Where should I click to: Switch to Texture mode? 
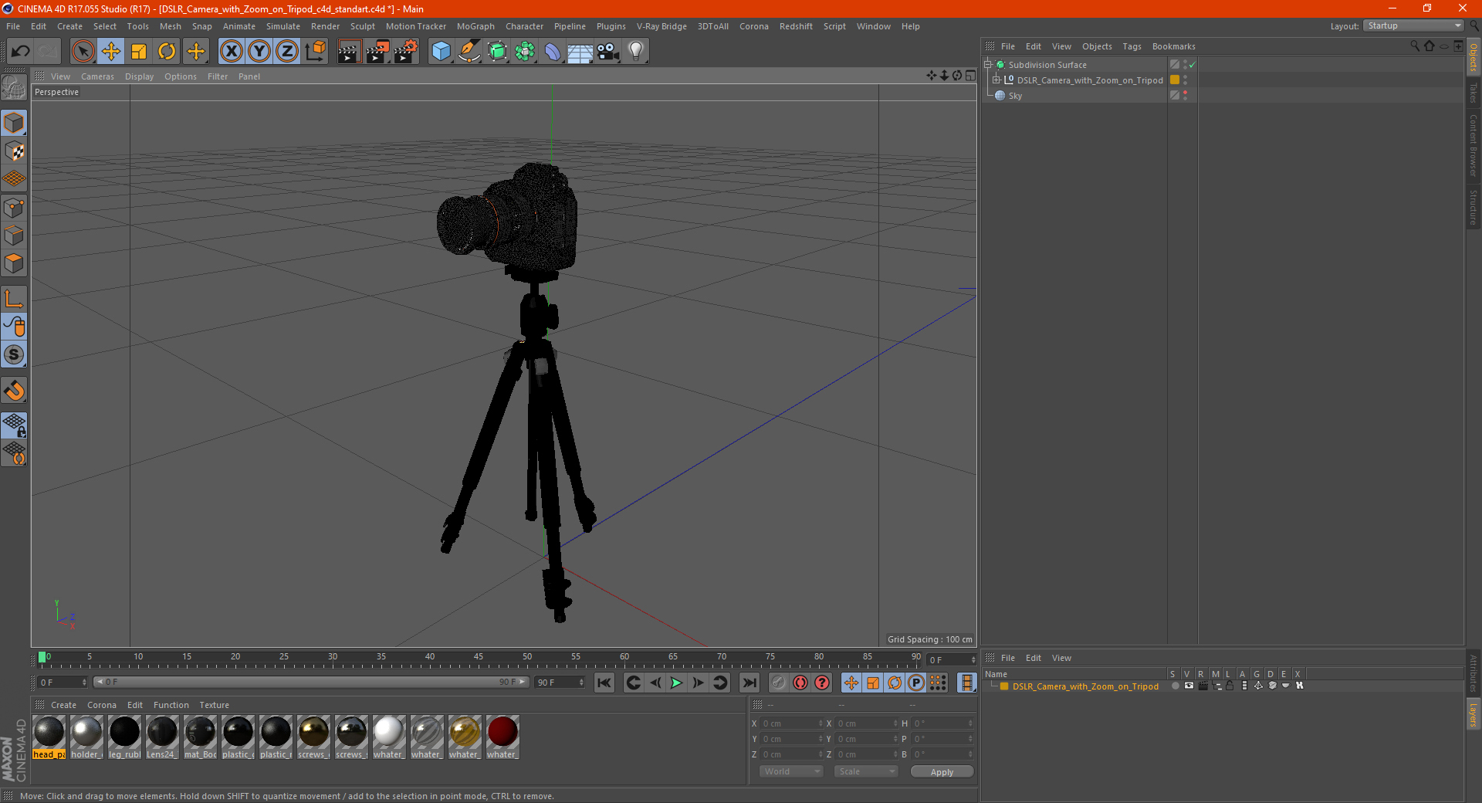(14, 151)
